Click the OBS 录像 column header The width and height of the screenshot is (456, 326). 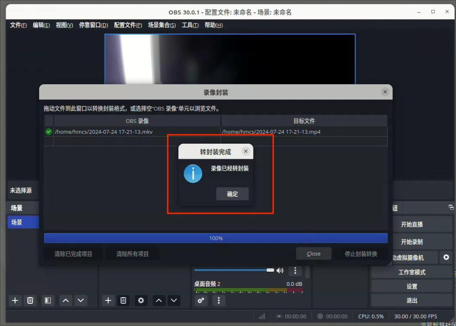pos(137,121)
